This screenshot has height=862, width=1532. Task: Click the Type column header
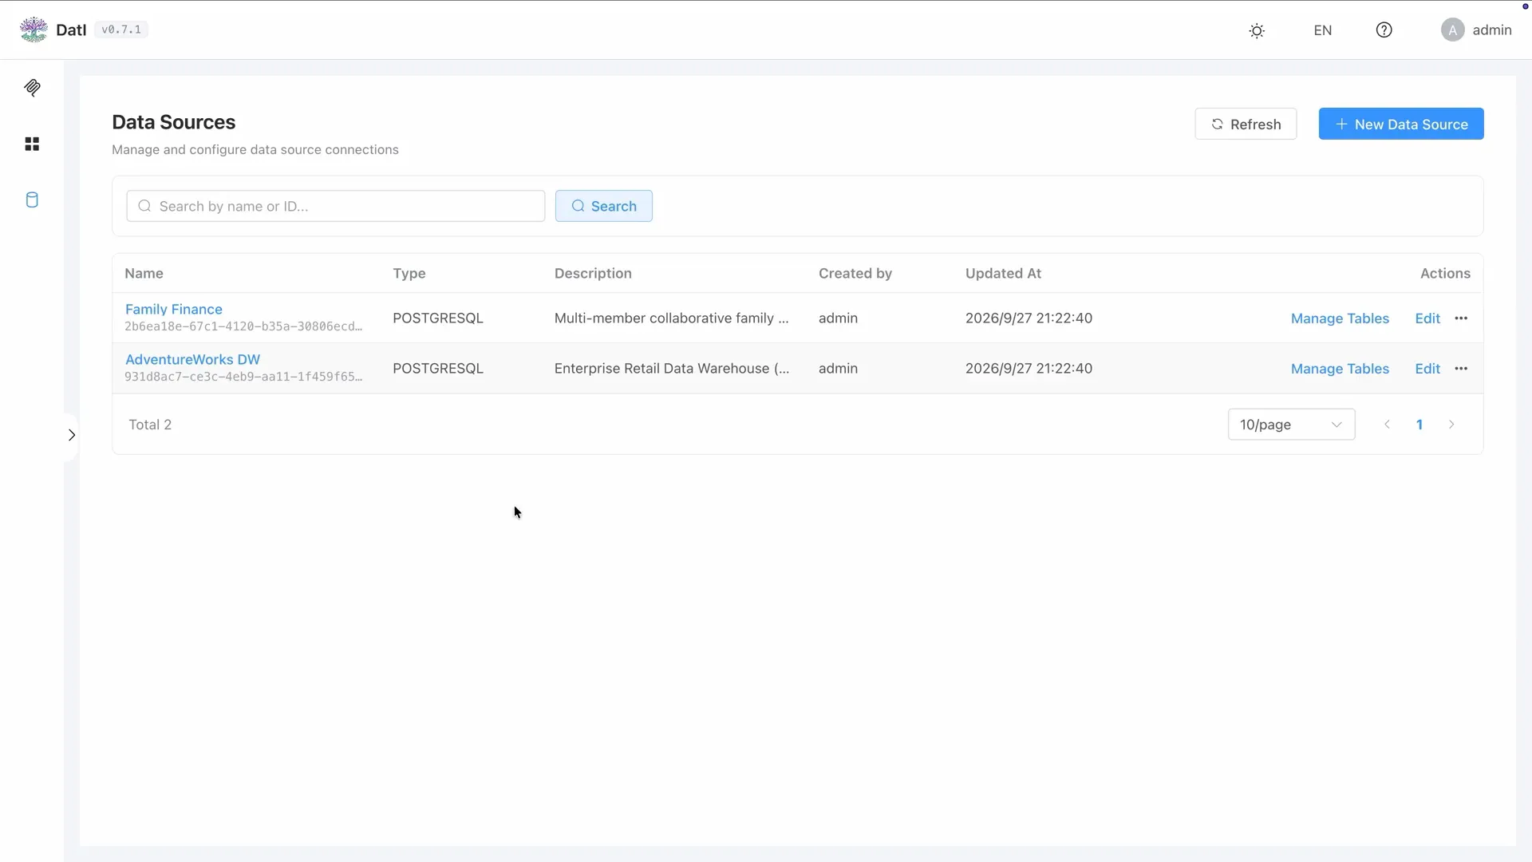409,273
